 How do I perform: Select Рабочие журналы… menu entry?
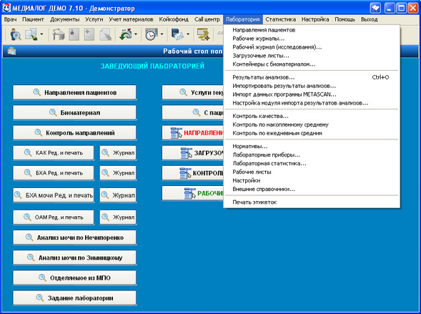click(x=312, y=39)
